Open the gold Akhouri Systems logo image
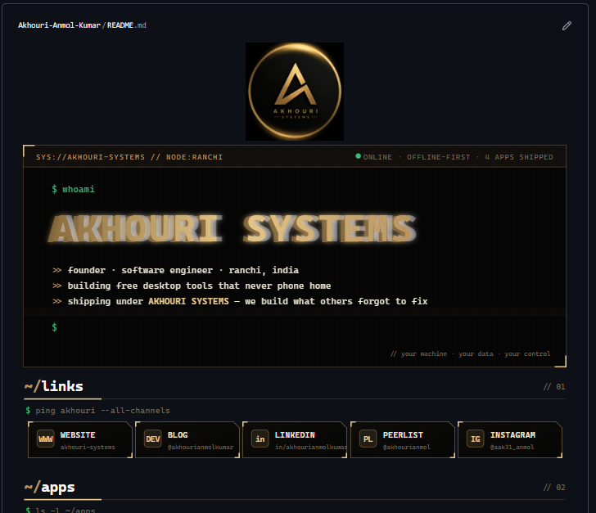This screenshot has width=596, height=513. tap(295, 92)
